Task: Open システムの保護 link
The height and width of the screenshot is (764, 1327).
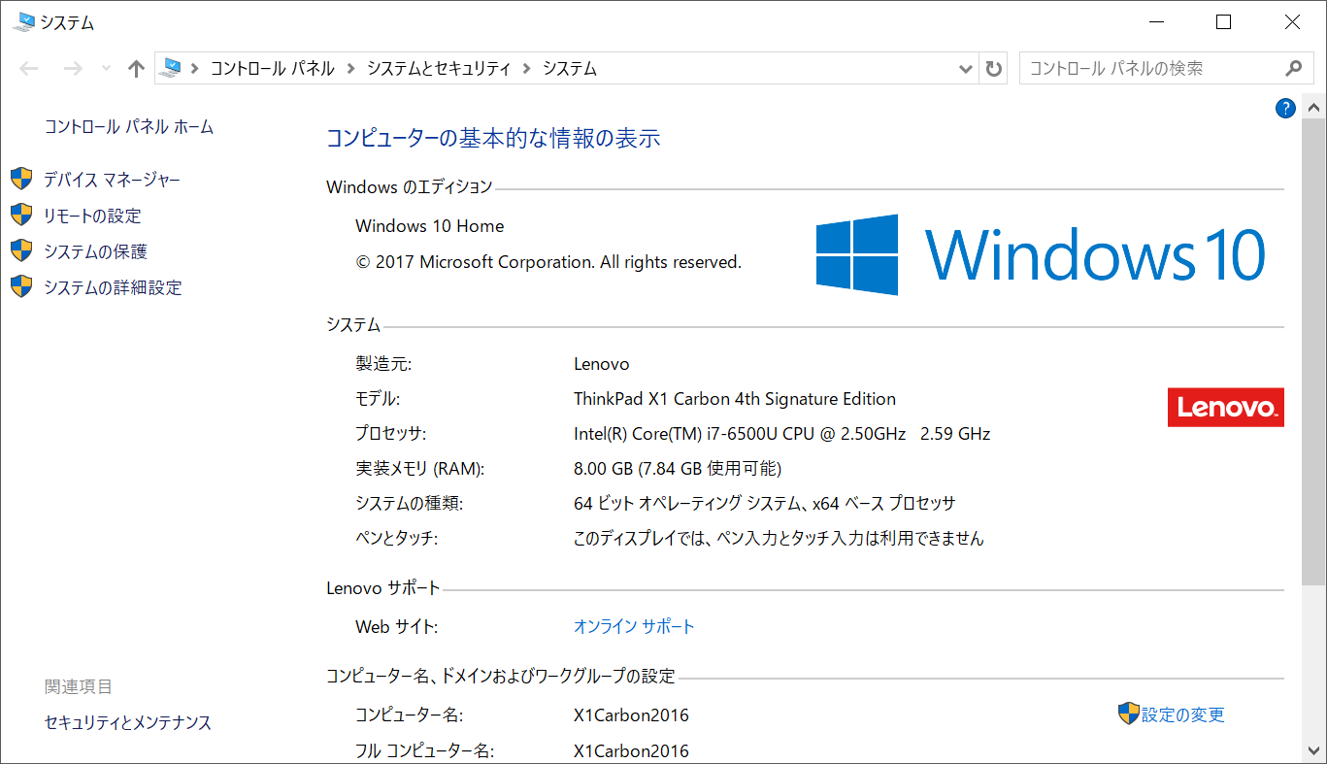Action: tap(95, 252)
